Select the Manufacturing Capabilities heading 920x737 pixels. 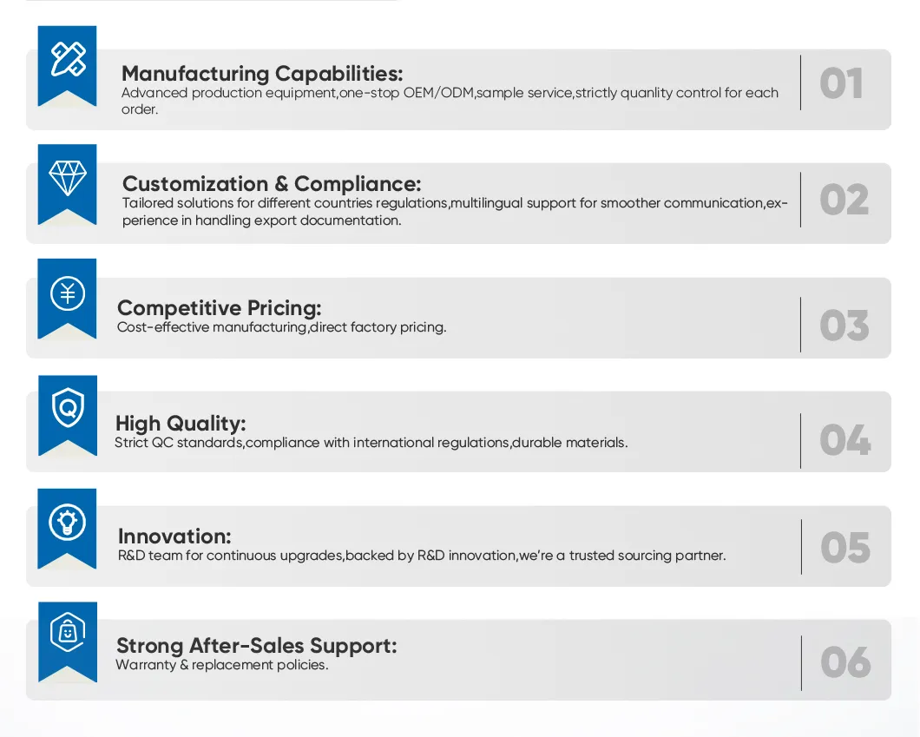[x=262, y=73]
